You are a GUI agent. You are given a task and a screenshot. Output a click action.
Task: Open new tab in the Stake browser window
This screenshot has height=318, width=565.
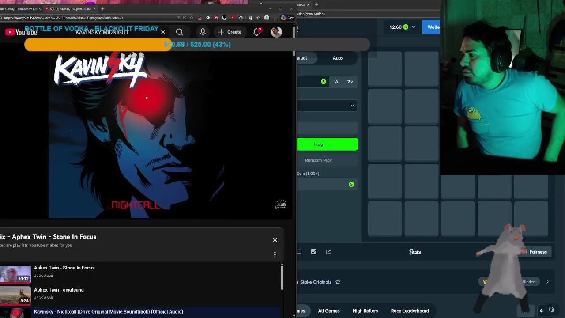316,4
